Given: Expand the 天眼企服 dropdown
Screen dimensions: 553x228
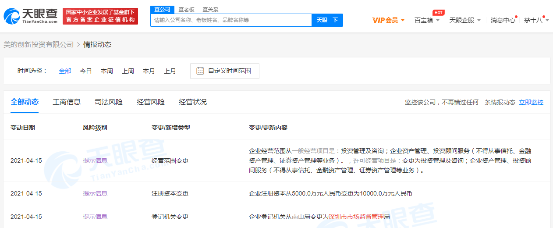Looking at the screenshot, I should click(465, 20).
